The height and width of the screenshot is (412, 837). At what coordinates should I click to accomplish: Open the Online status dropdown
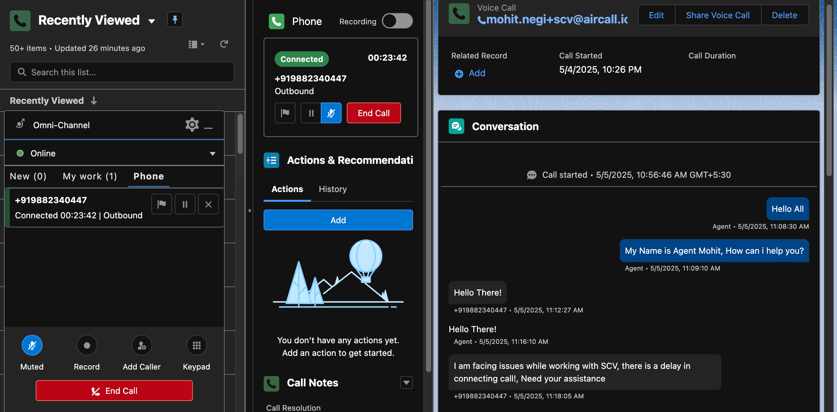213,153
